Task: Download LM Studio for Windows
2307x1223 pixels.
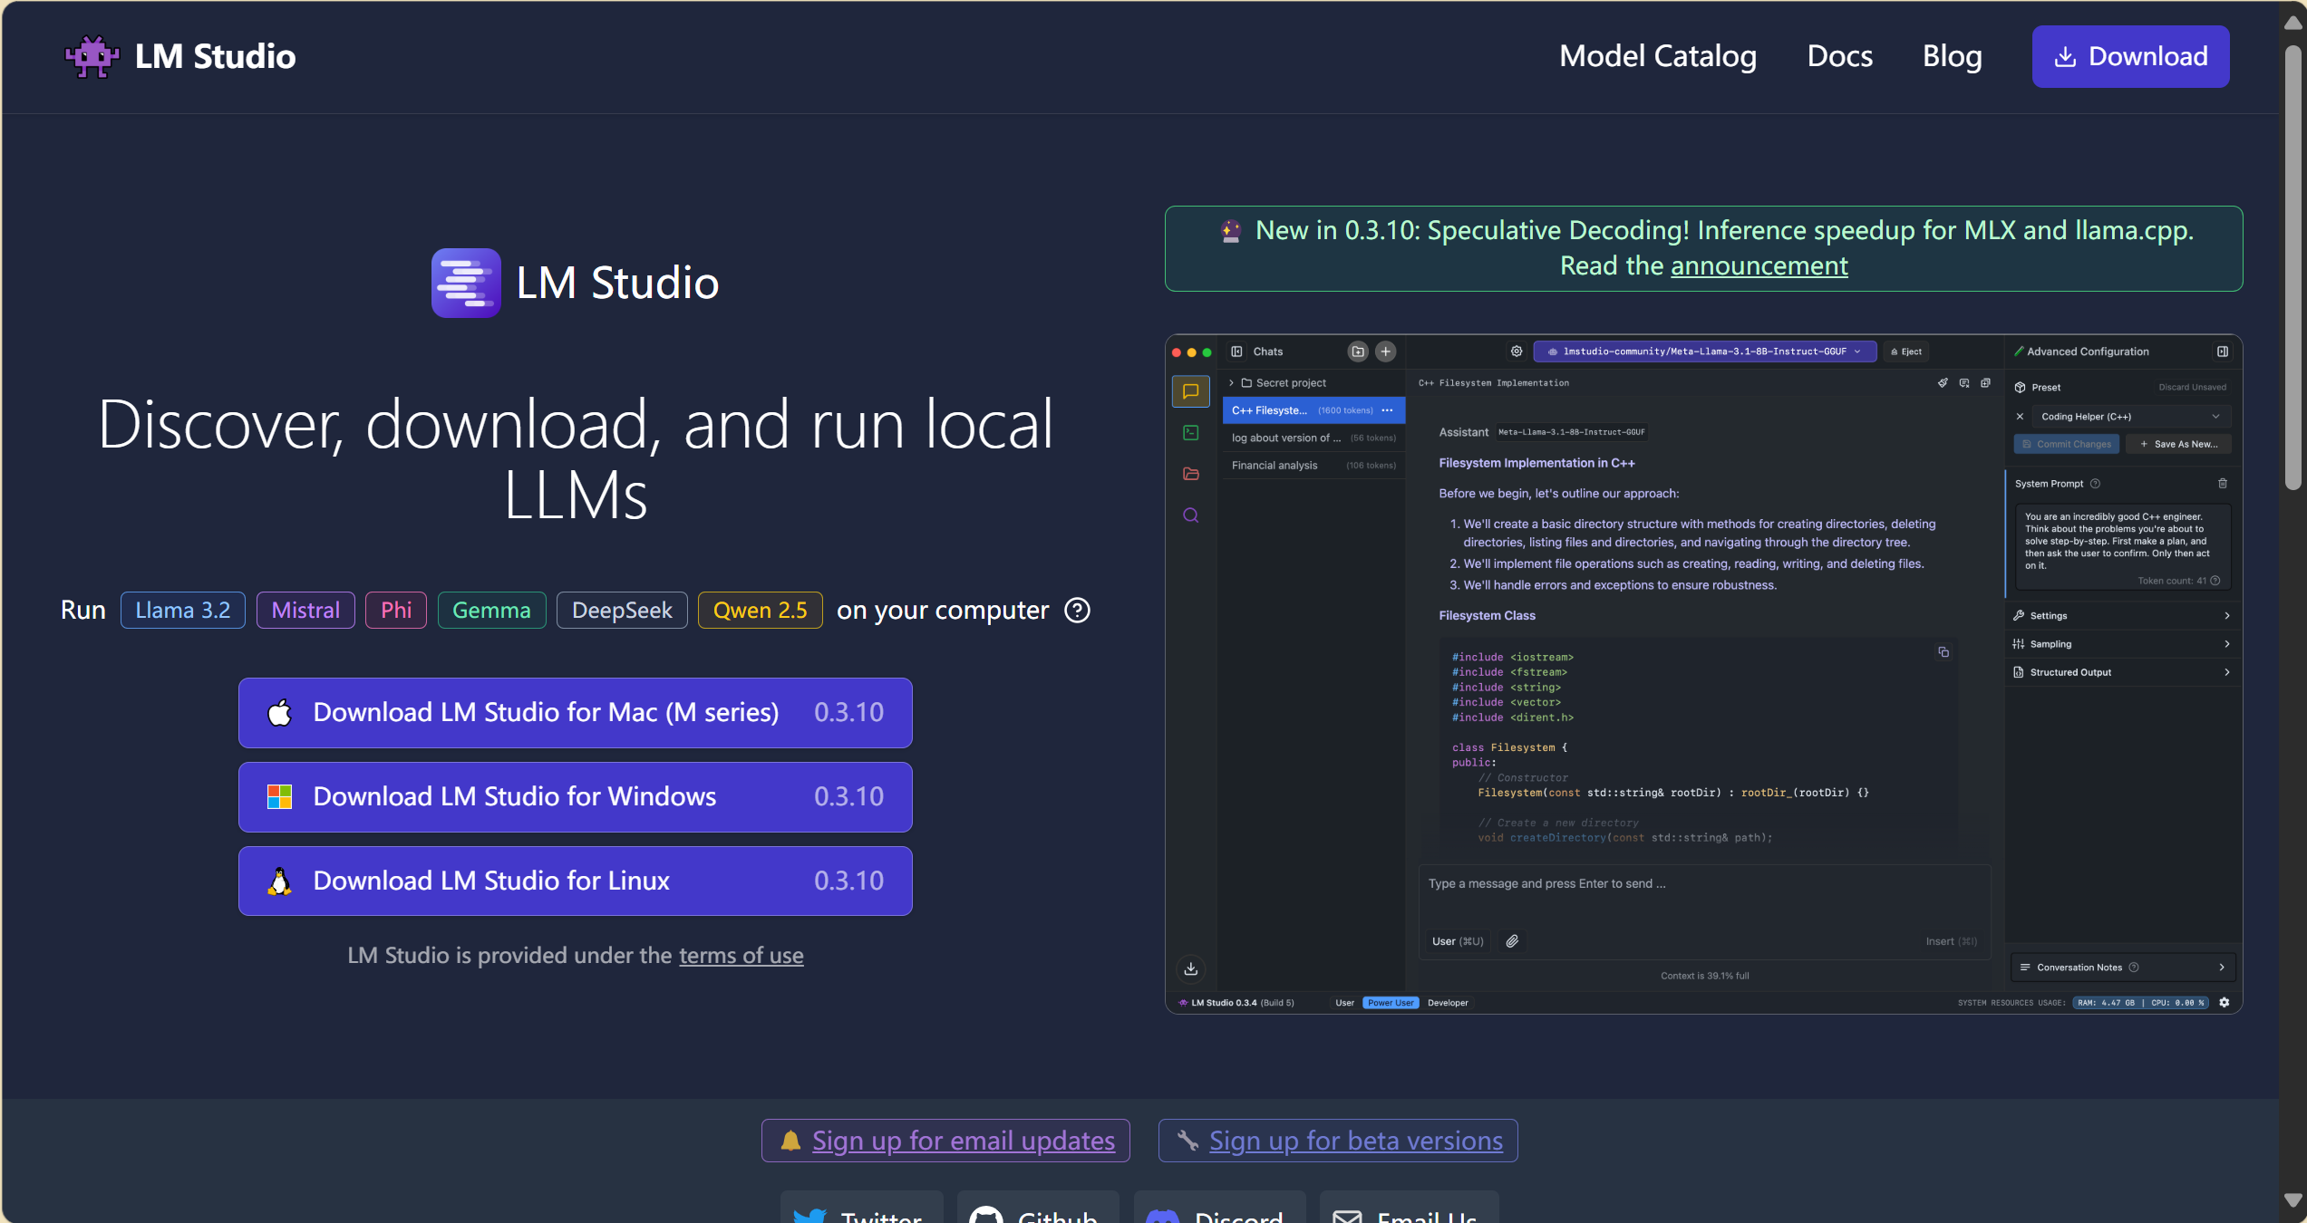Action: coord(575,796)
